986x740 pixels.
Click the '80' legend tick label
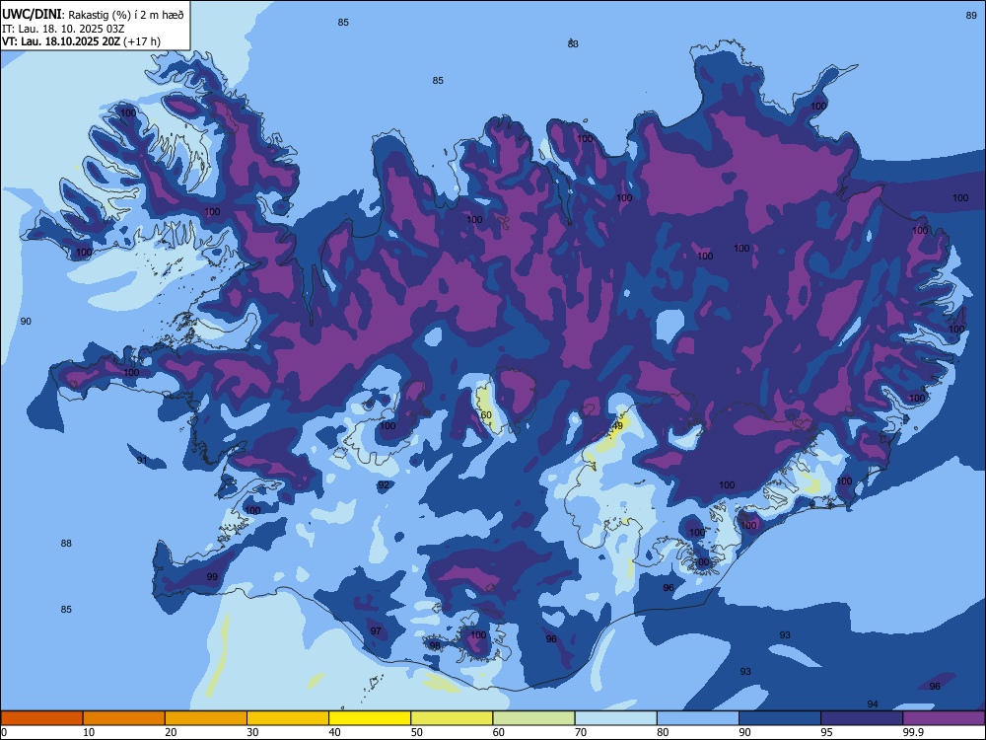tap(663, 732)
